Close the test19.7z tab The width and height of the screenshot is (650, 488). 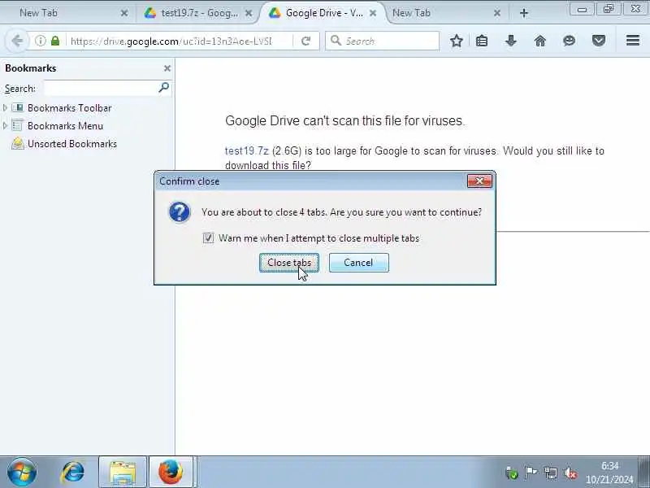249,13
